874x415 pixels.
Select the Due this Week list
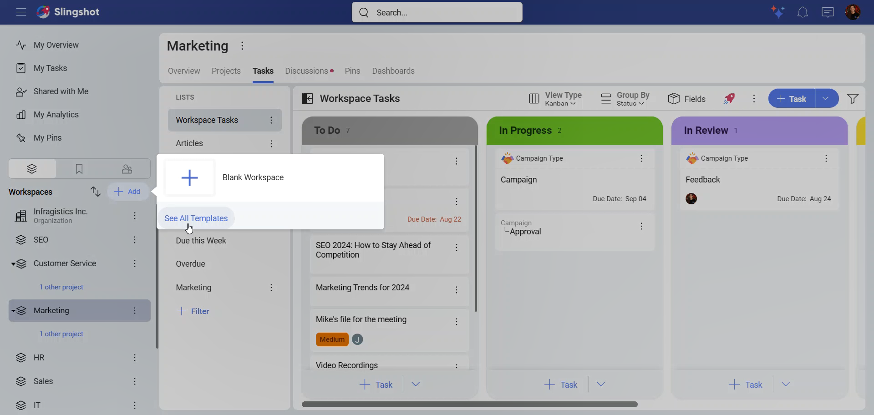point(201,241)
